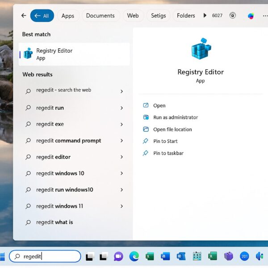This screenshot has height=268, width=268.
Task: Expand the 'regedit windows 11' chevron
Action: pos(121,206)
